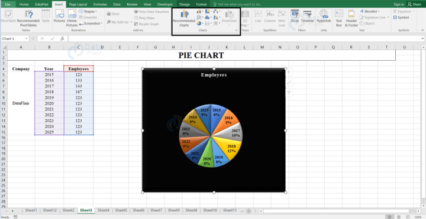Click the formula bar input
Screen dimensions: 426x219
244,39
